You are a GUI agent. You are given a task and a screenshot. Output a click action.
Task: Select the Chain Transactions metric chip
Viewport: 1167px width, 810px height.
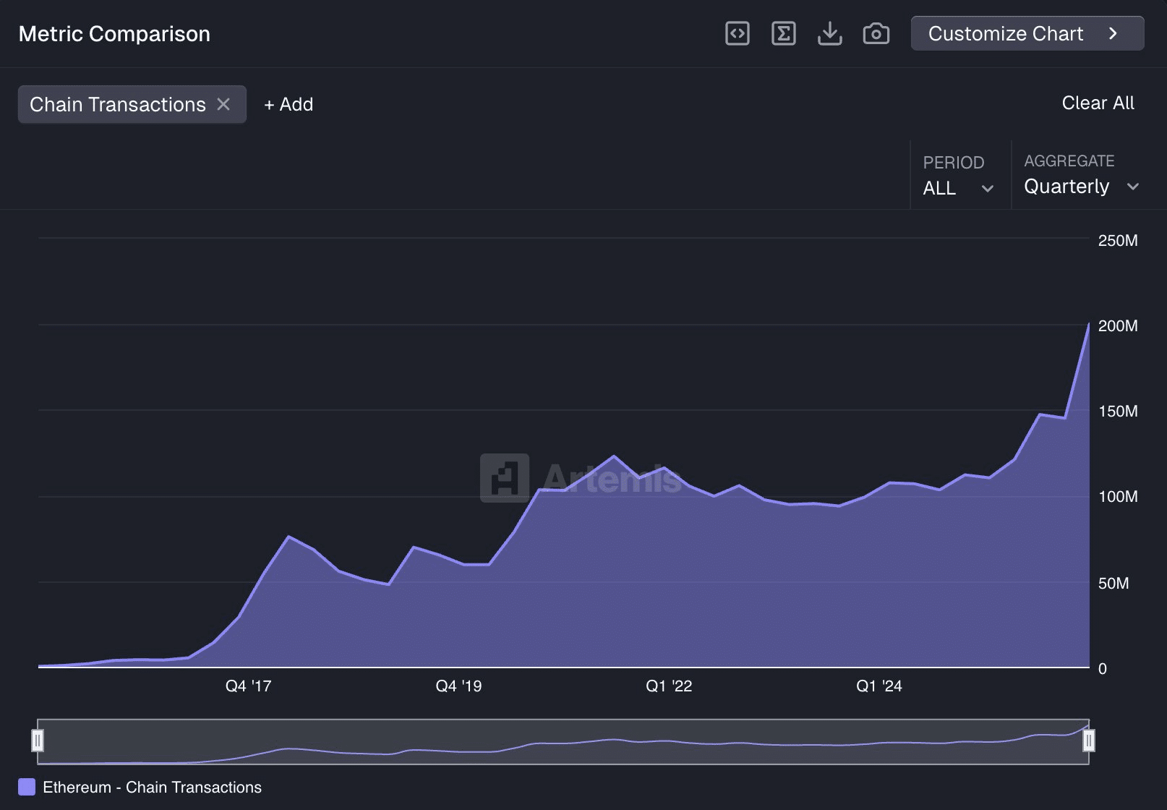117,104
